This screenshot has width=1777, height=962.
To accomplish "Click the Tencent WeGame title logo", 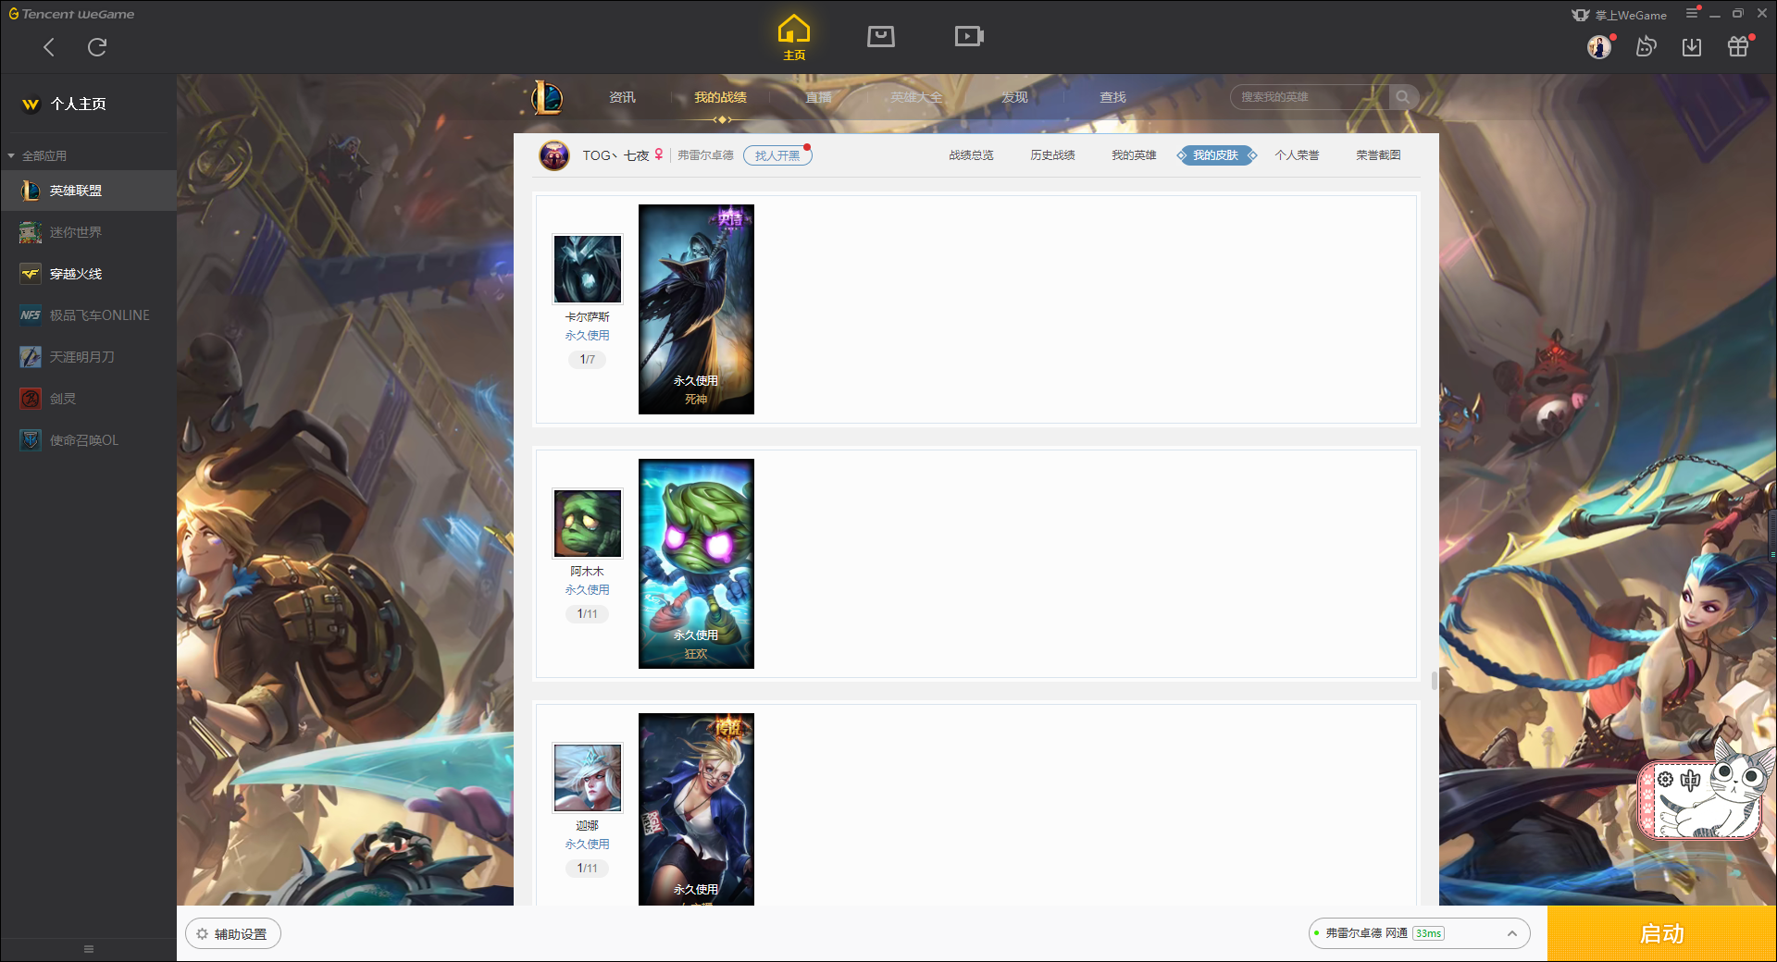I will [71, 14].
